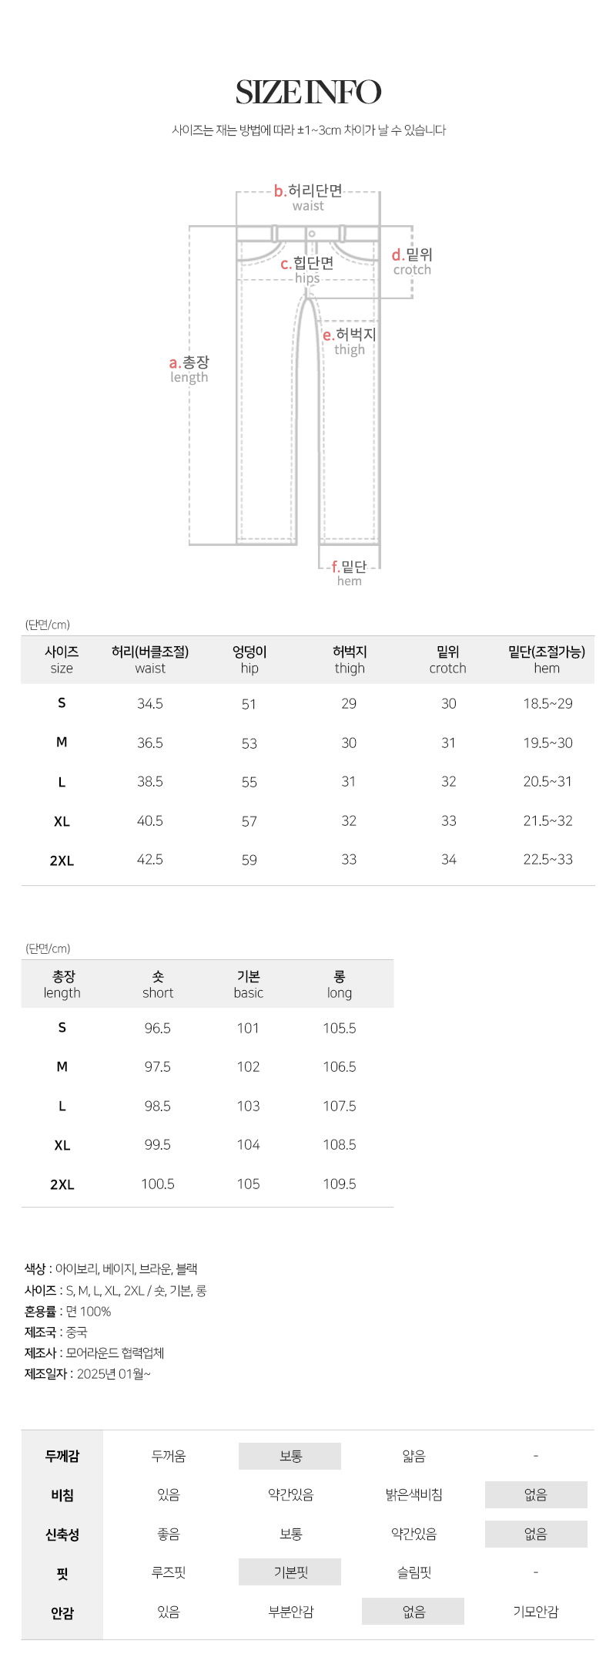
Task: Select highlighted 없음 in the 신축성 row
Action: (x=535, y=1534)
